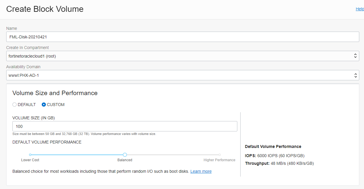Select the DEFAULT radio button
364x189 pixels.
coord(14,104)
